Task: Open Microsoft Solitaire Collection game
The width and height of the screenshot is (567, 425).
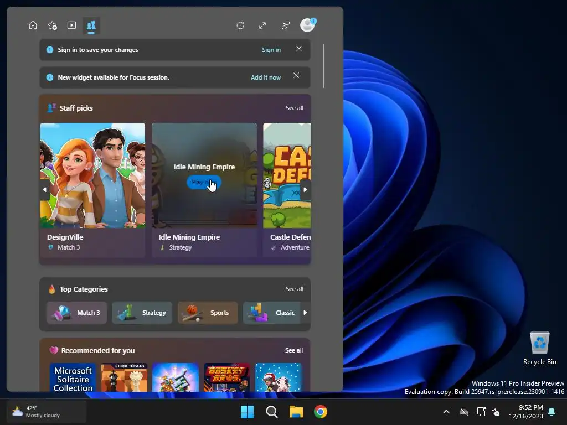Action: [73, 377]
